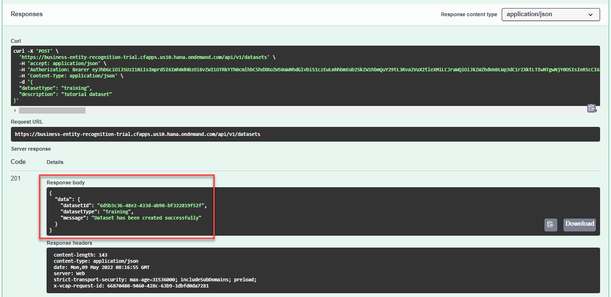Screen dimensions: 611x297
Task: Click the strict-transport-security header line
Action: click(x=155, y=280)
